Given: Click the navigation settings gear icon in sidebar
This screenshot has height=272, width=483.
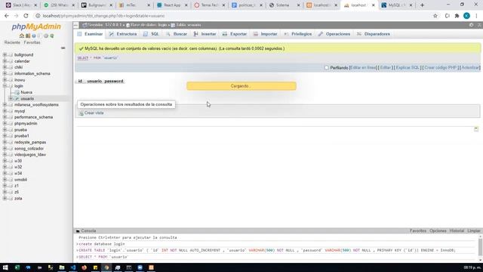Looking at the screenshot, I should 46,36.
